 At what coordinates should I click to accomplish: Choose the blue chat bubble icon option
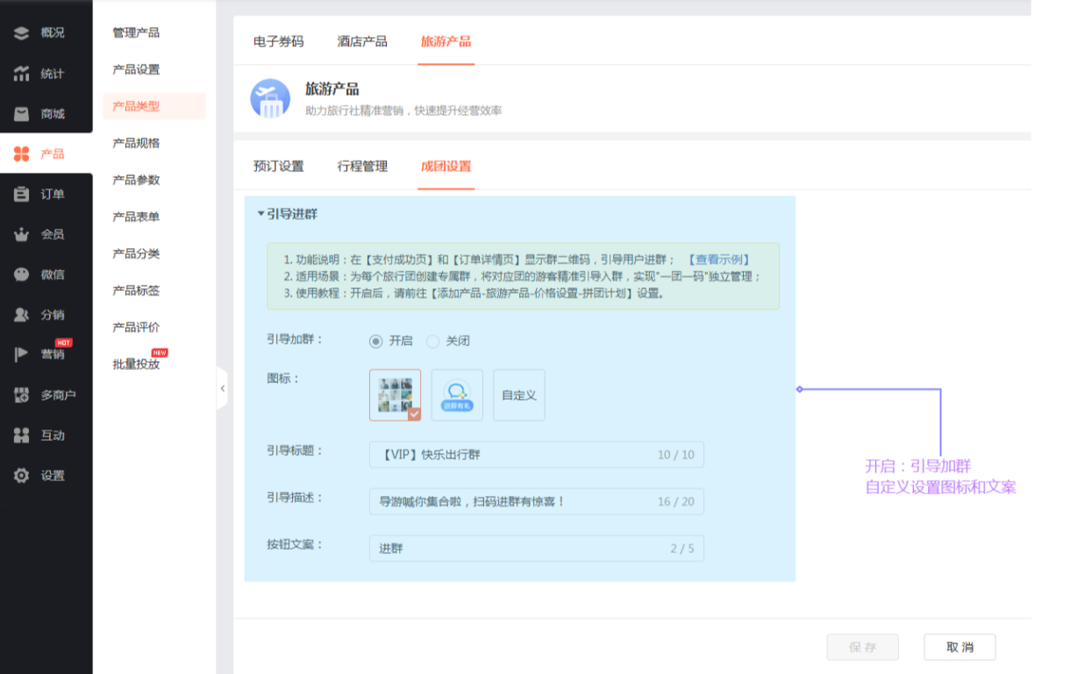[457, 395]
